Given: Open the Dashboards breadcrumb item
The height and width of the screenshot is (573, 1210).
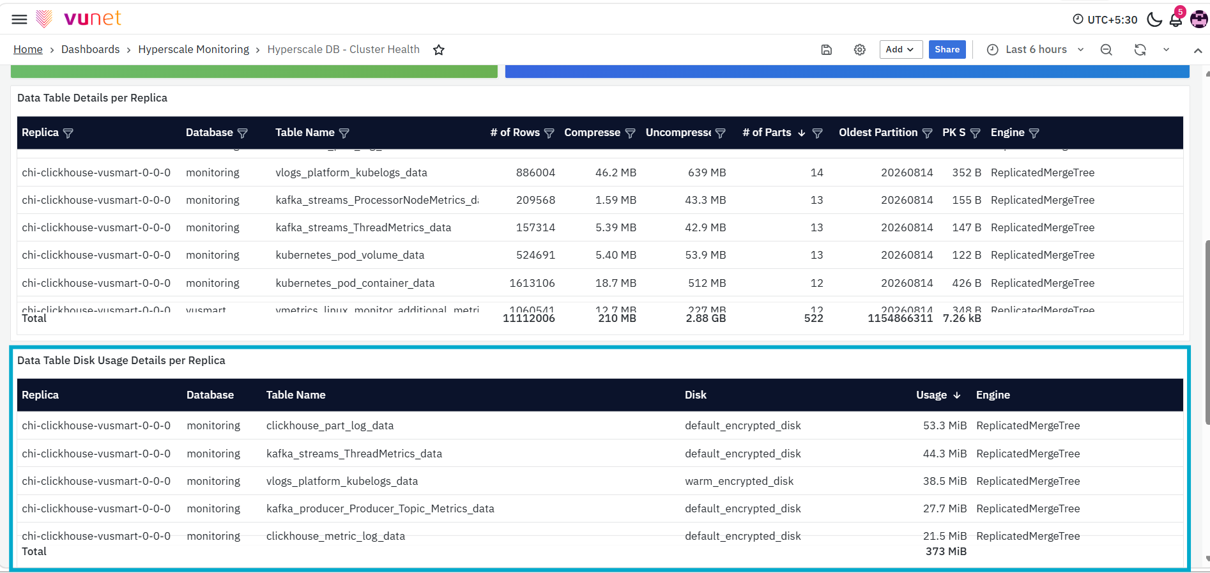Looking at the screenshot, I should pyautogui.click(x=91, y=50).
